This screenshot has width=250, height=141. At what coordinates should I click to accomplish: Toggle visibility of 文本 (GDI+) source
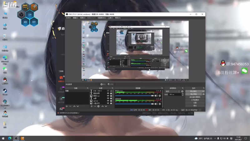[x=108, y=91]
